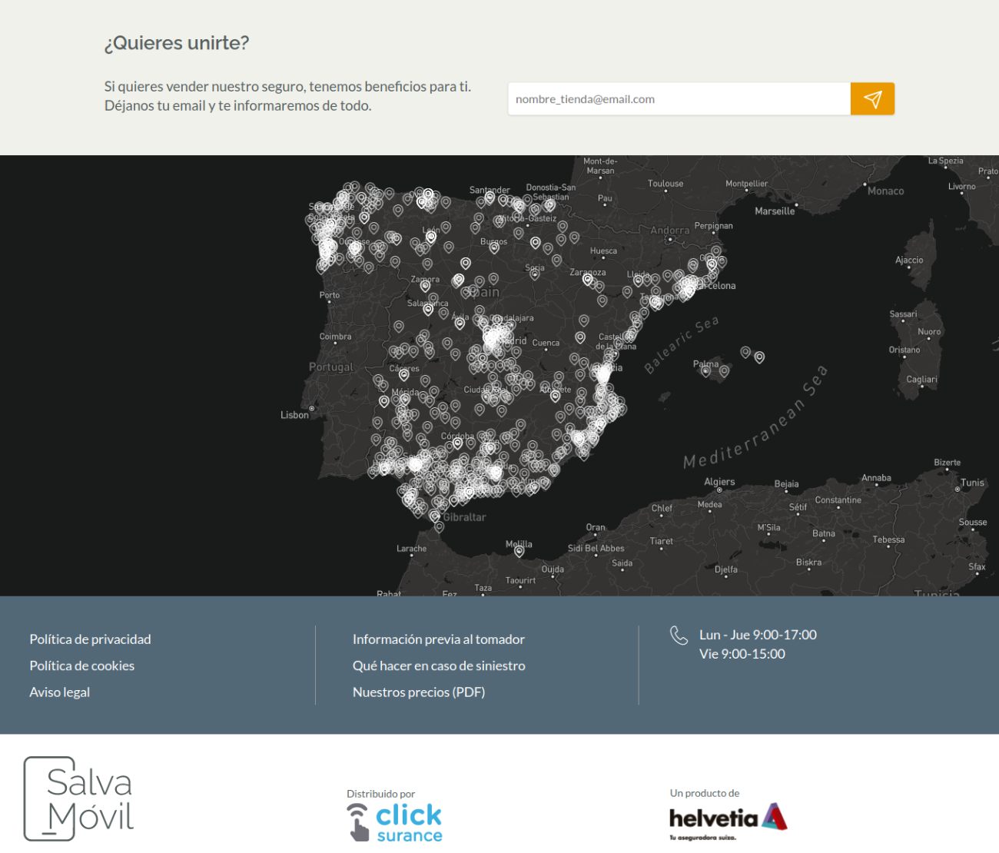
Task: Click the Un producto de caption
Action: 705,793
